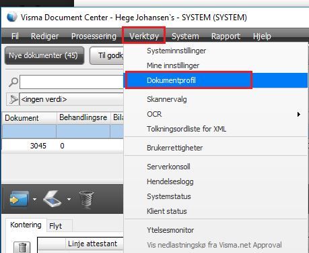309x253 pixels.
Task: Click the delete icon beside Linje attestant
Action: click(22, 248)
